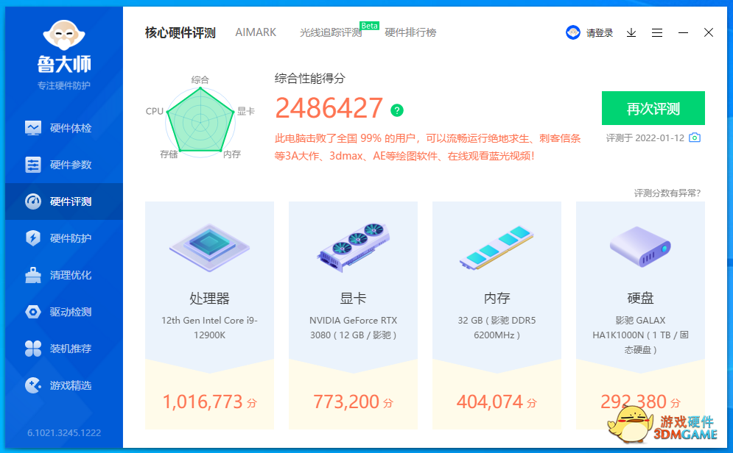Screen dimensions: 733x453
Task: Click 32 GB DDR5 6200MHz description
Action: (497, 327)
